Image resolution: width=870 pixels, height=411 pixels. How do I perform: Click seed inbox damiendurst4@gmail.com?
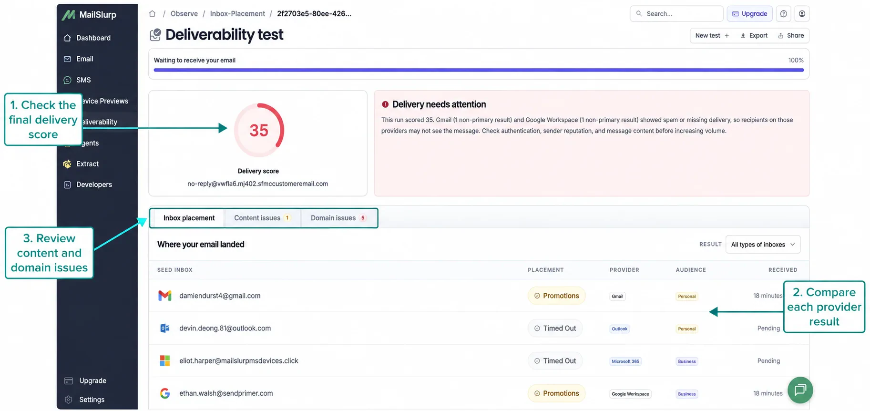click(220, 296)
